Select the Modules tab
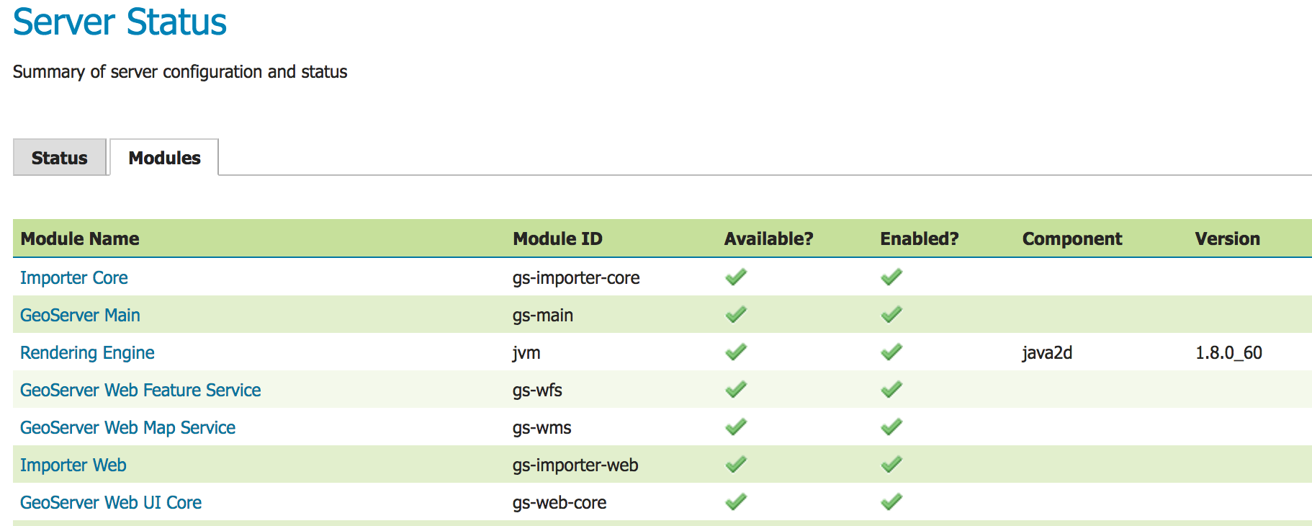The width and height of the screenshot is (1312, 526). (x=164, y=158)
